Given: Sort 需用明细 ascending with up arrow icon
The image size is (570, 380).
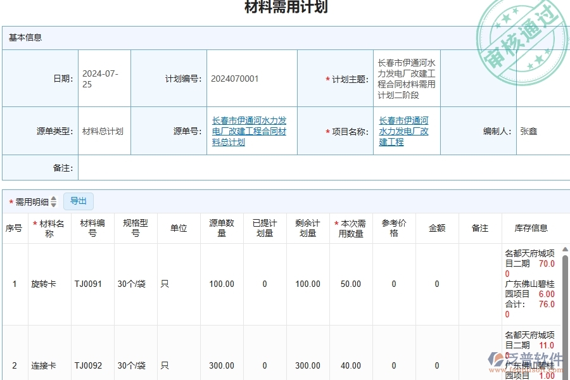Looking at the screenshot, I should pyautogui.click(x=53, y=199).
